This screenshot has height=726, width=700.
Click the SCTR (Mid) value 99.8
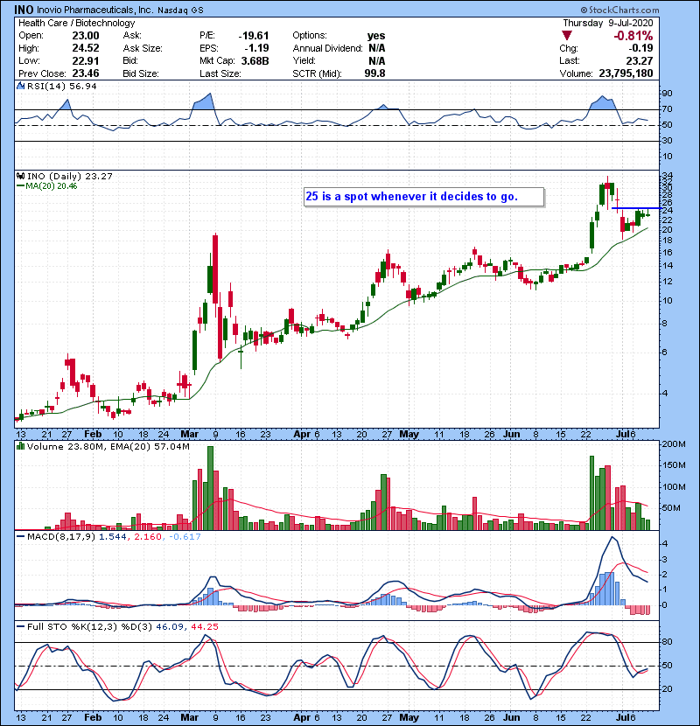[374, 73]
